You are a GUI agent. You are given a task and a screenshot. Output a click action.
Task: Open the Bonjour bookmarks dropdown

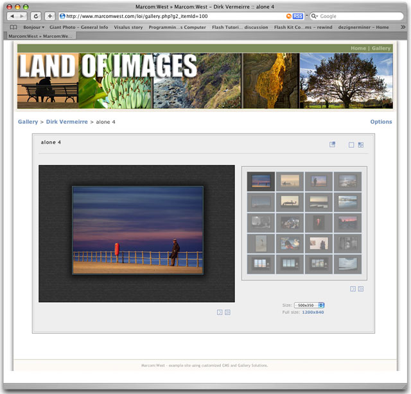click(34, 27)
